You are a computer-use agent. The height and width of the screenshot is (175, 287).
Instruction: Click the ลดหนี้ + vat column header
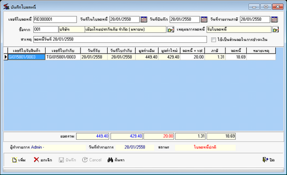click(x=192, y=51)
